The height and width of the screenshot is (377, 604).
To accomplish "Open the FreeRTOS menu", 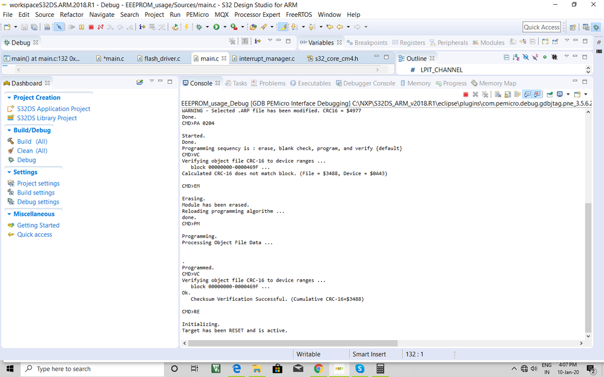I will 299,14.
